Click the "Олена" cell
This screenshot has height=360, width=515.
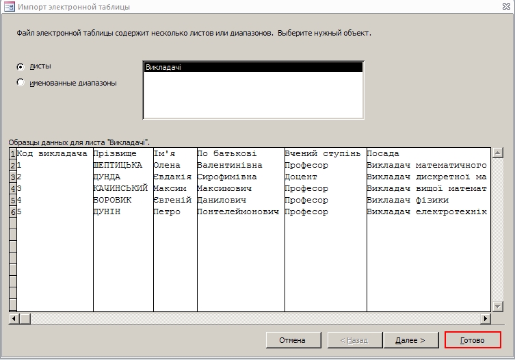point(175,165)
